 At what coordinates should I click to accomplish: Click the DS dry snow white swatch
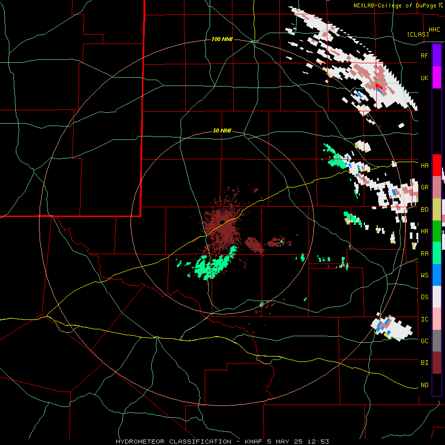437,297
